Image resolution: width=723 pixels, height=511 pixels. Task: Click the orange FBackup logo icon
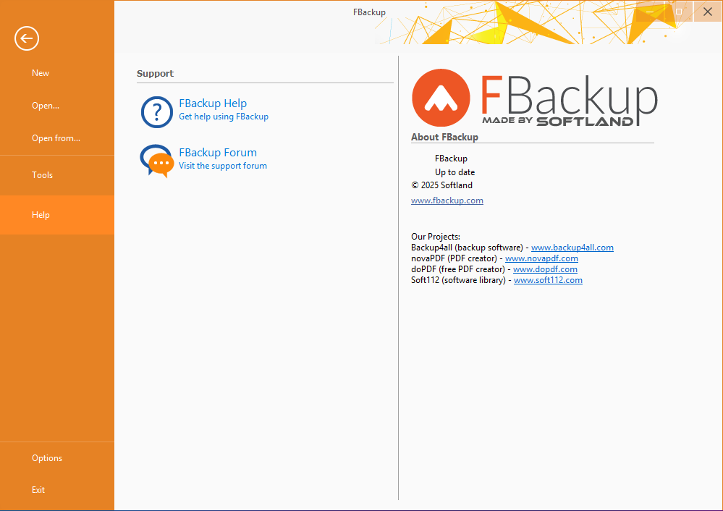click(441, 98)
